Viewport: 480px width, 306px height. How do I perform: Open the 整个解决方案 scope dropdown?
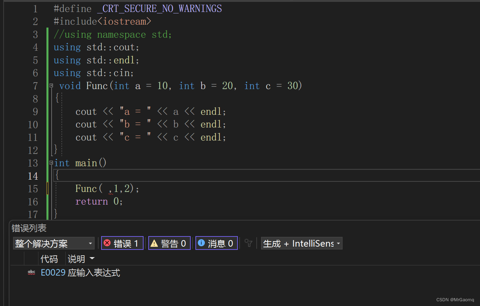tap(54, 243)
